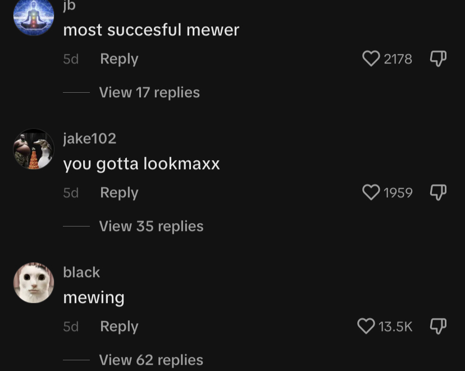Reply to black's mewing comment
The width and height of the screenshot is (465, 371).
click(x=119, y=327)
